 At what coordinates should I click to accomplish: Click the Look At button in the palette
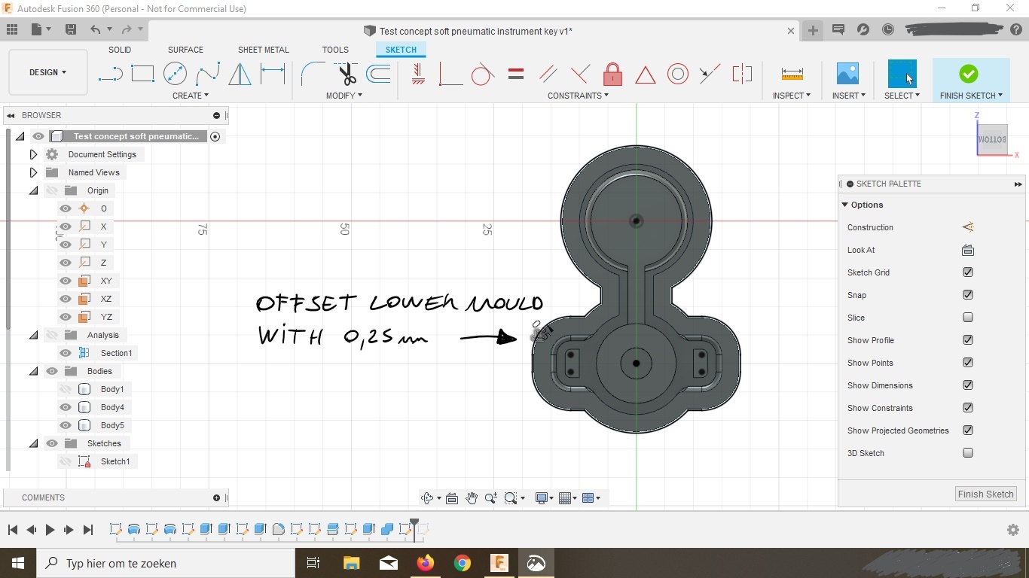click(x=968, y=250)
